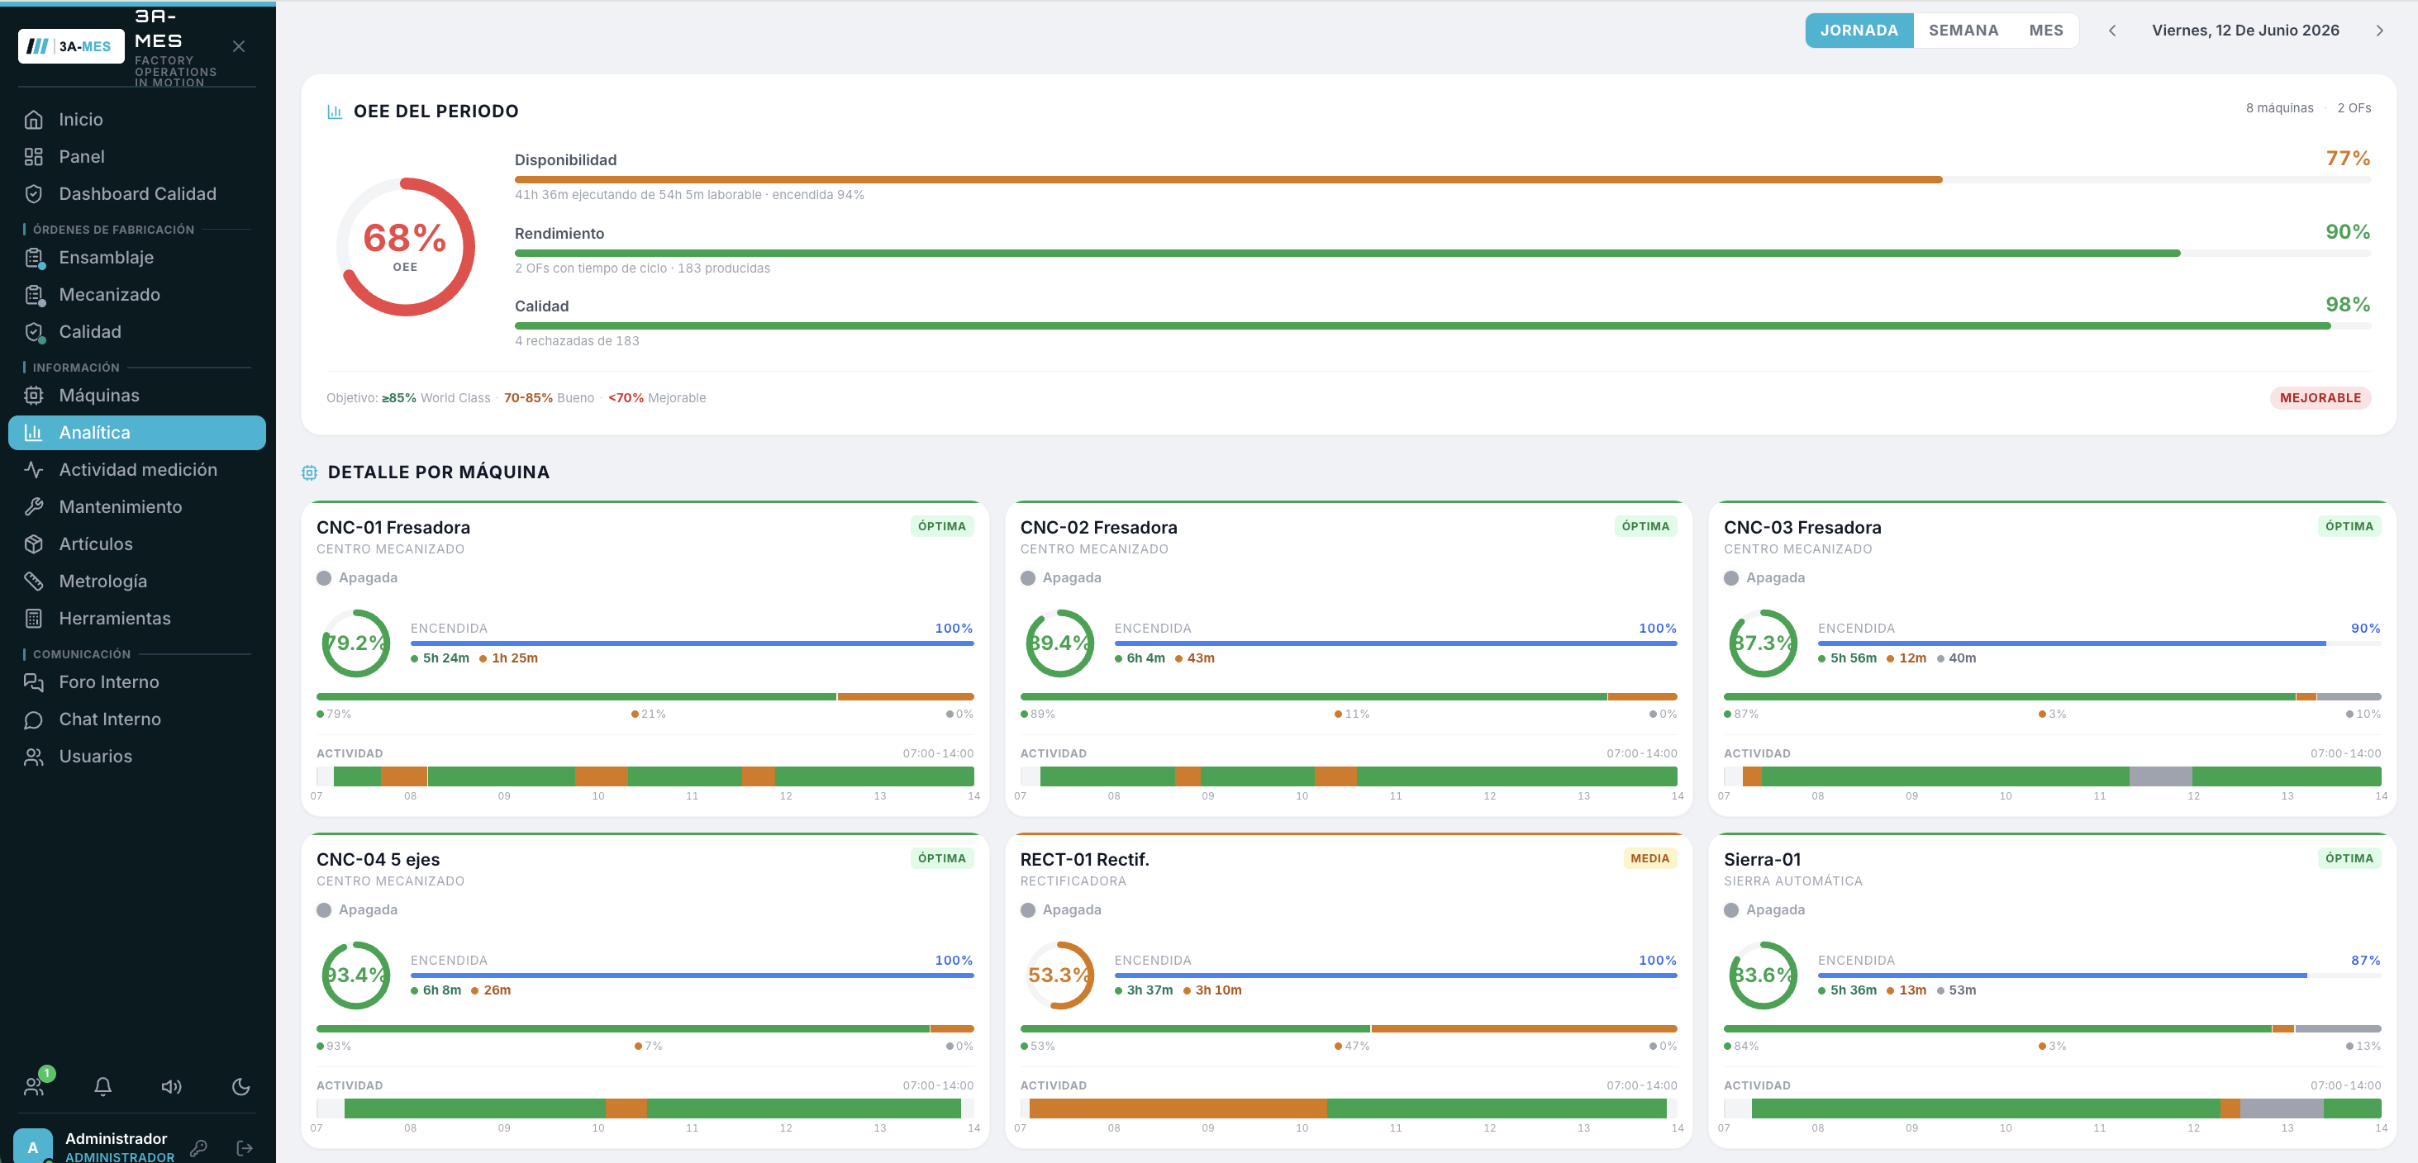Click the notifications bell icon
This screenshot has width=2418, height=1163.
coord(103,1086)
